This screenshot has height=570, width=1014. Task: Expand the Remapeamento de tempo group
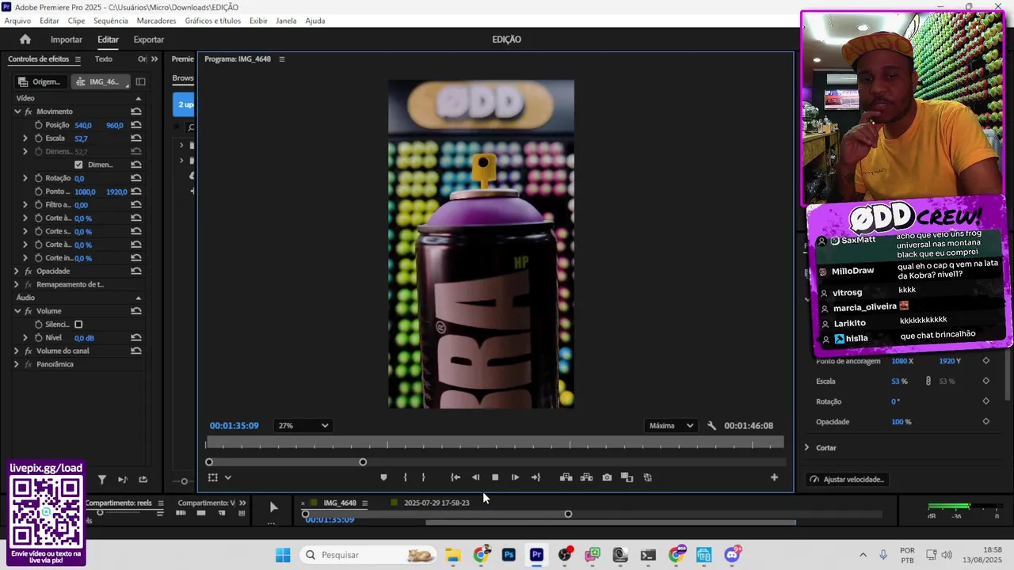tap(17, 284)
